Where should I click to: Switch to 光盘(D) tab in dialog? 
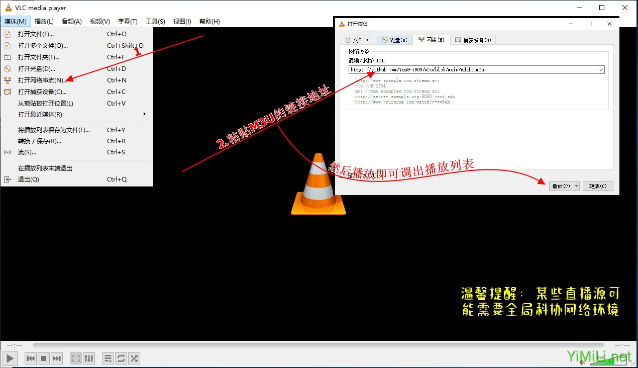tap(394, 40)
